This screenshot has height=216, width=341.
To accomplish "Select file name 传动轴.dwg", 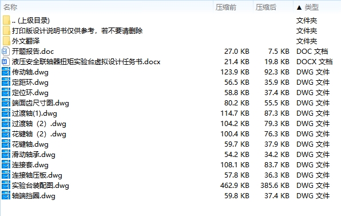I will [x=30, y=72].
